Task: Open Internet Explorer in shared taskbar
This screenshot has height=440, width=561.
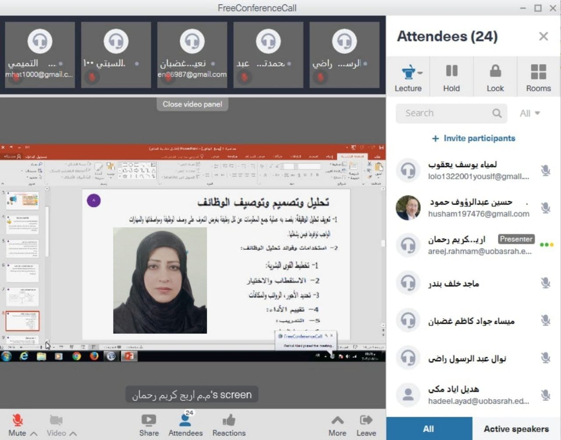Action: click(24, 356)
